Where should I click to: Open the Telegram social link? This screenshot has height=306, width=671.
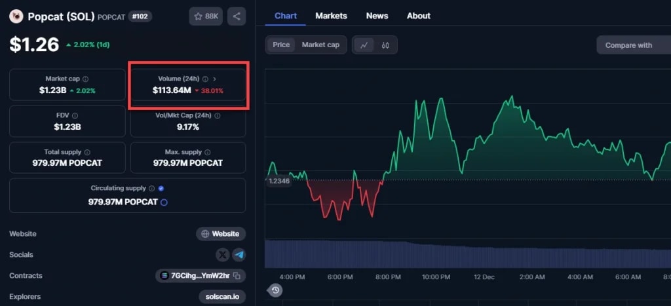click(x=239, y=255)
